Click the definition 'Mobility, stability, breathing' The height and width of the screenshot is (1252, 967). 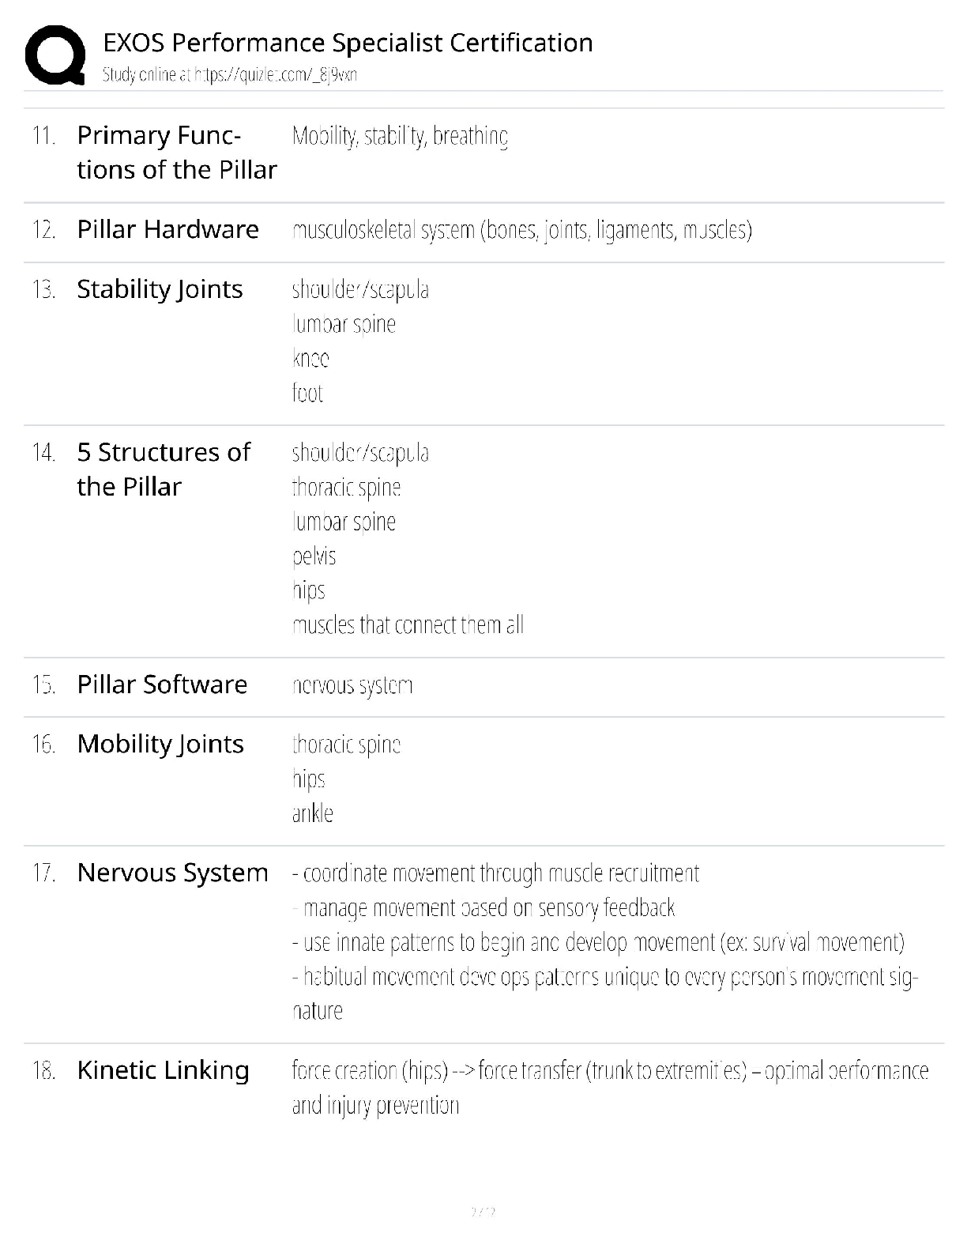[400, 136]
